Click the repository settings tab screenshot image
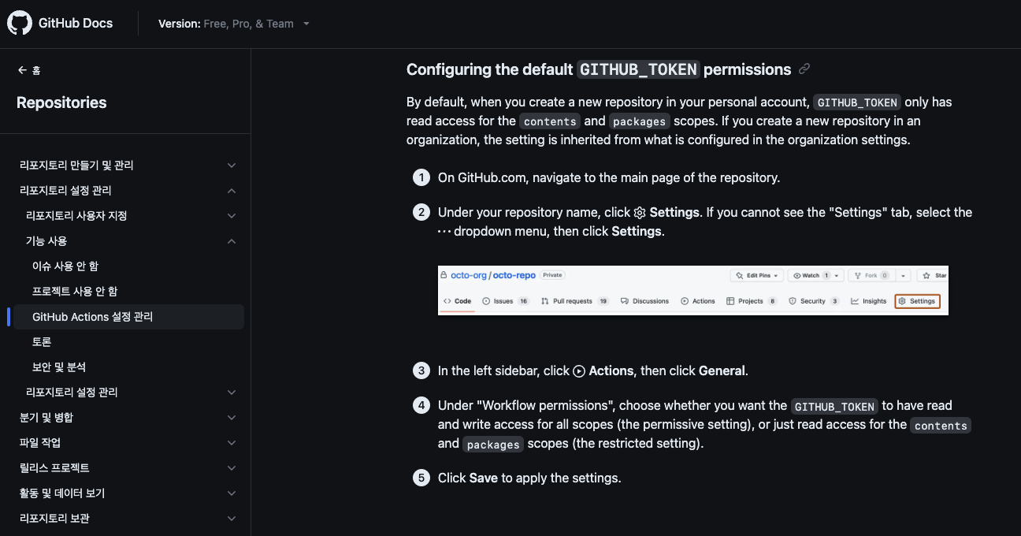Screen dimensions: 1021x536 point(693,290)
